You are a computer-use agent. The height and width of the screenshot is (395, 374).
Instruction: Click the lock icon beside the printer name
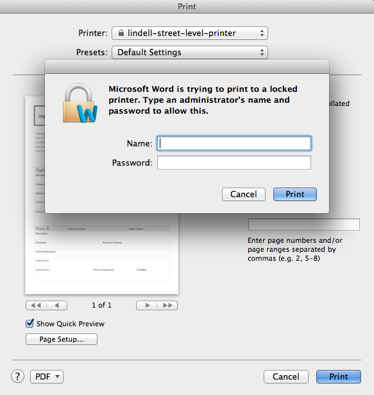point(121,33)
